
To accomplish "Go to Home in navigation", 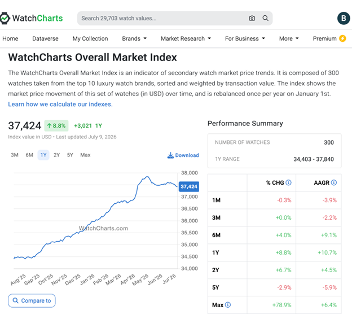I will tap(10, 38).
